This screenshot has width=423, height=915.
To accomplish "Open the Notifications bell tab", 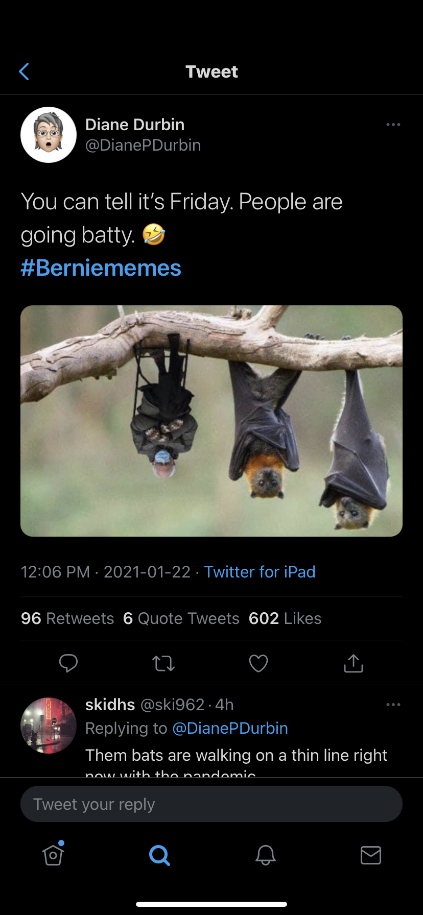I will (x=266, y=855).
